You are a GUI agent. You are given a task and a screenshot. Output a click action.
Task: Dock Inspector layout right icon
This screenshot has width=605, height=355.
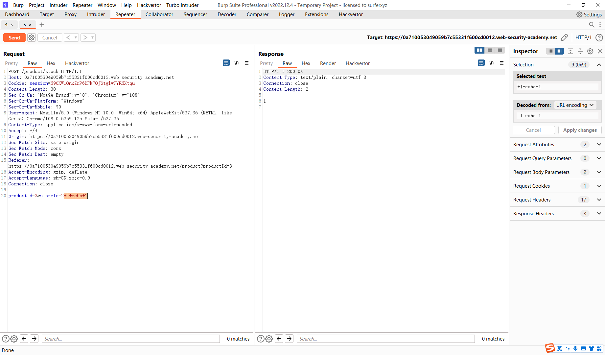coord(559,51)
